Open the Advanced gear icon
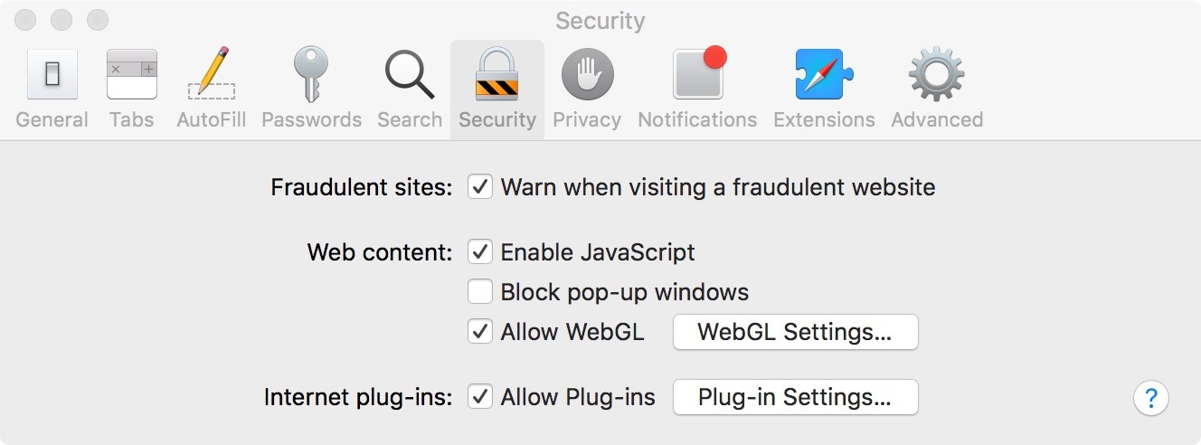Screen dimensions: 1201x445 coord(937,75)
